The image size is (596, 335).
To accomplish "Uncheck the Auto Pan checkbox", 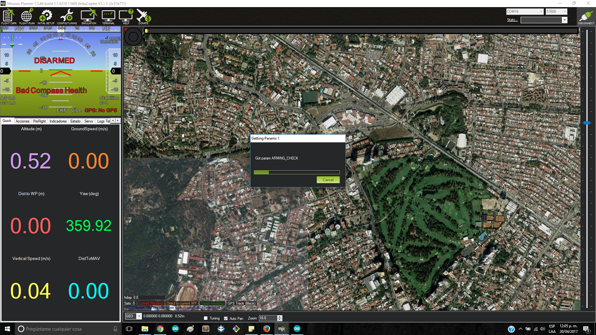I will pyautogui.click(x=226, y=318).
